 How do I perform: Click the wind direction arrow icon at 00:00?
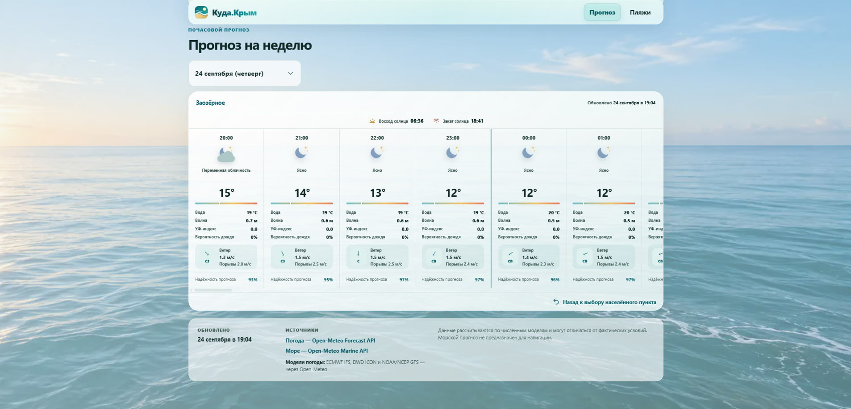(510, 253)
